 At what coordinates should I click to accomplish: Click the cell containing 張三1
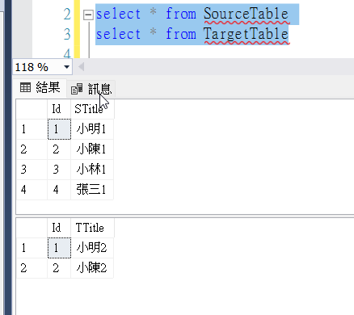coord(92,190)
